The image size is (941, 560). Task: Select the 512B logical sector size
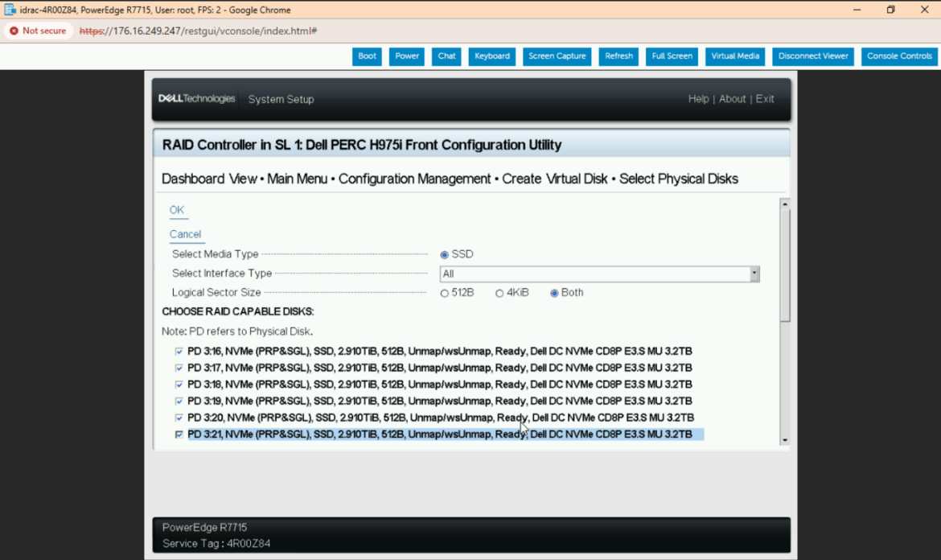(445, 293)
